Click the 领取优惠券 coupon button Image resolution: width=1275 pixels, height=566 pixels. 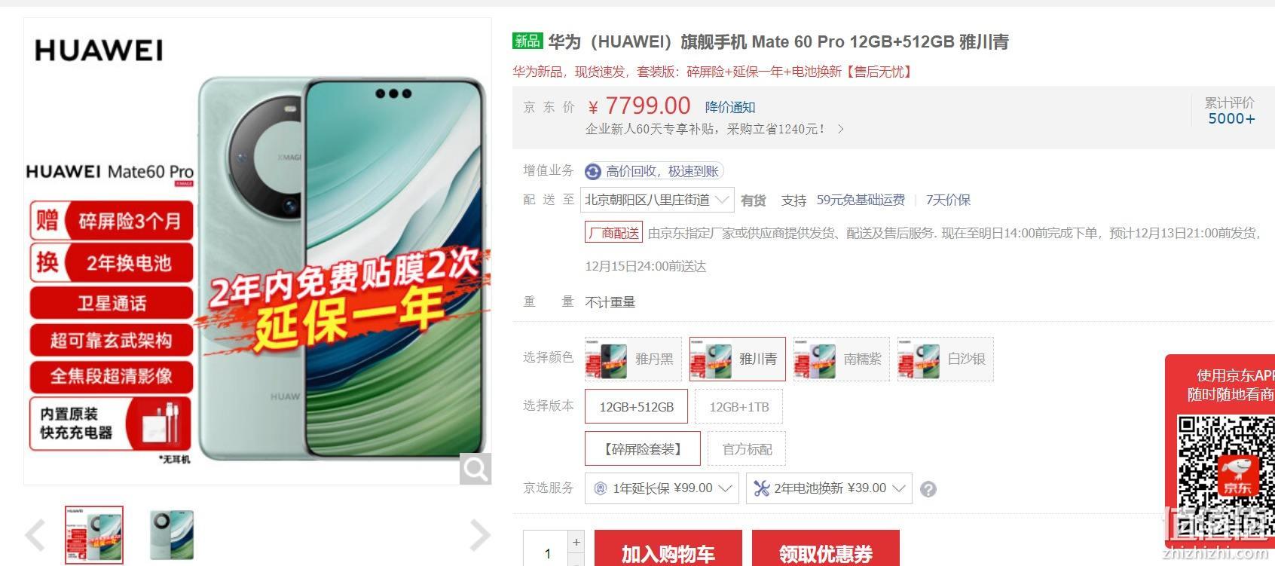pos(826,549)
